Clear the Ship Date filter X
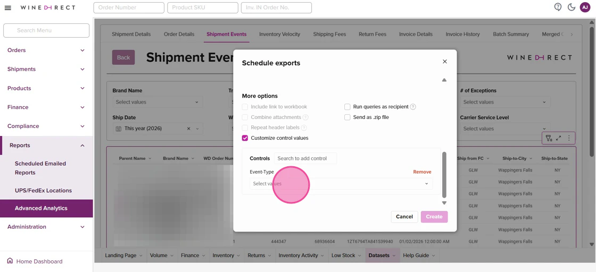Screen dimensions: 596x272 coord(188,129)
